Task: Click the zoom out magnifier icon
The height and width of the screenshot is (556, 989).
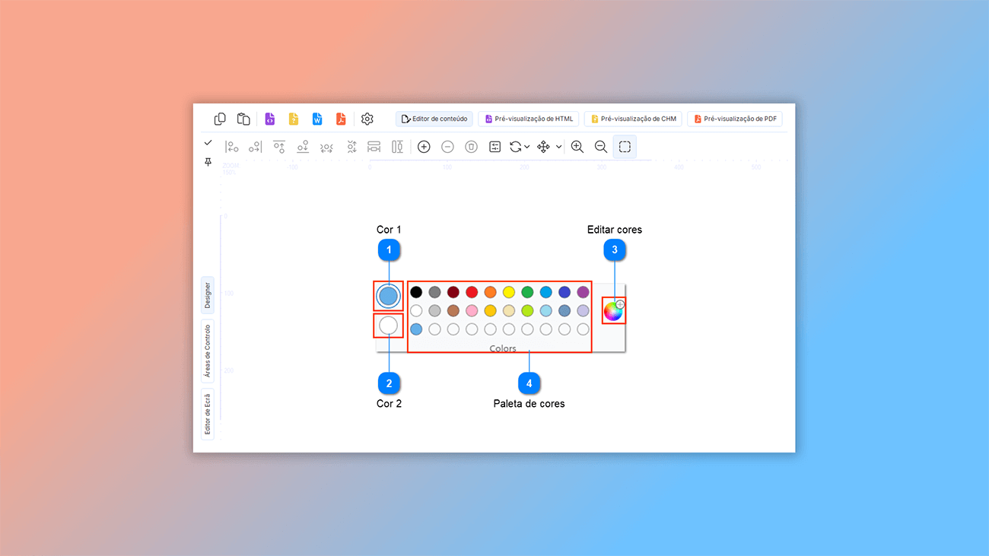Action: click(600, 146)
